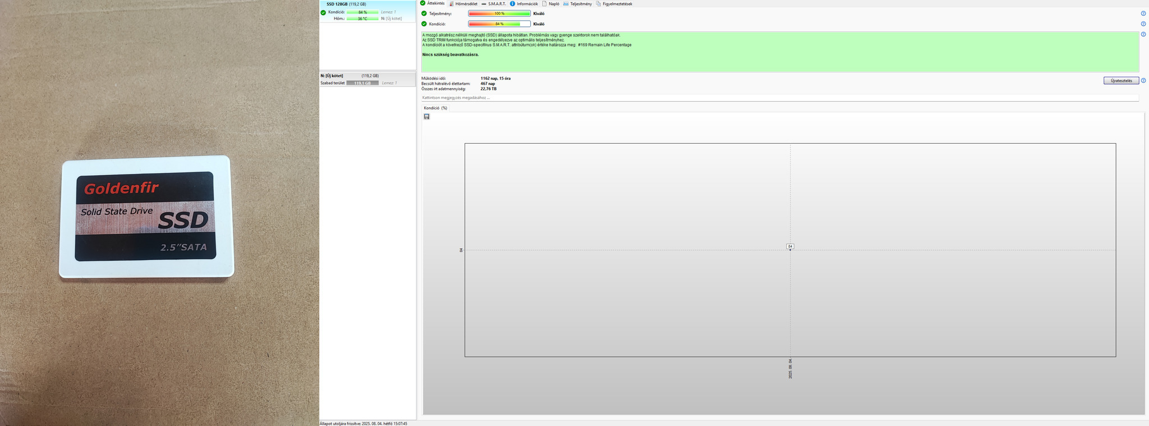Click 'Összes írt adatmennyiség:' label

[443, 89]
